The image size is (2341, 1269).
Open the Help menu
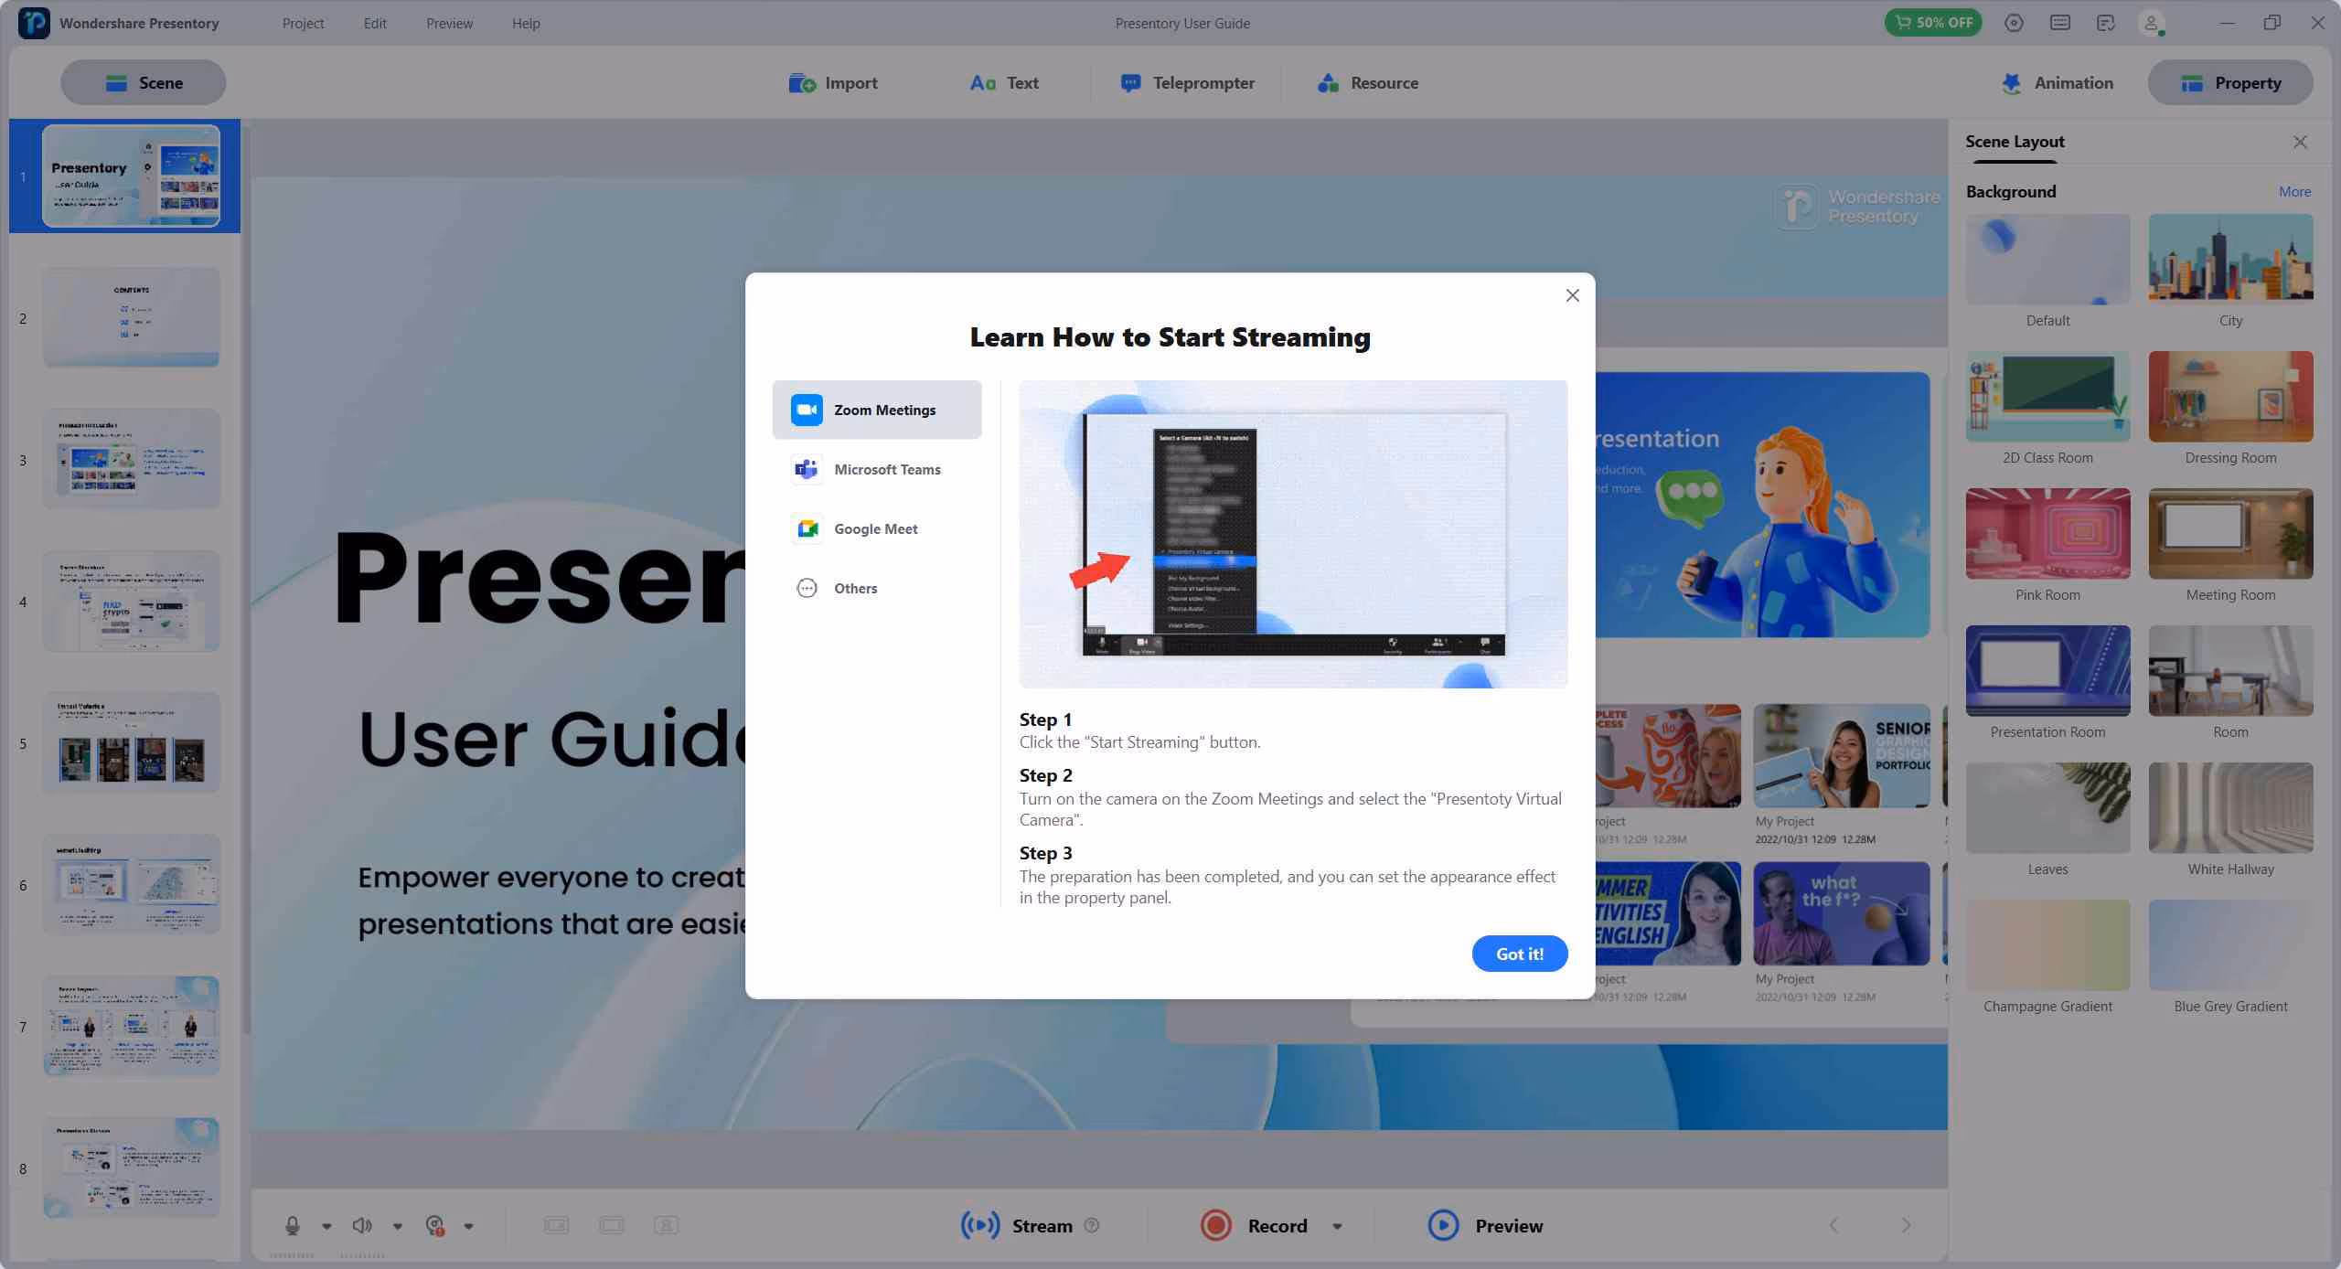tap(526, 24)
